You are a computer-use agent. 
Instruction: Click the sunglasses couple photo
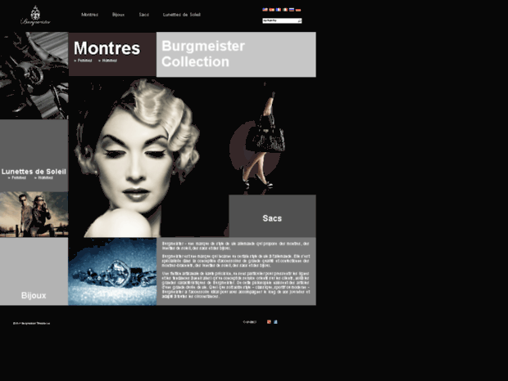pos(34,214)
